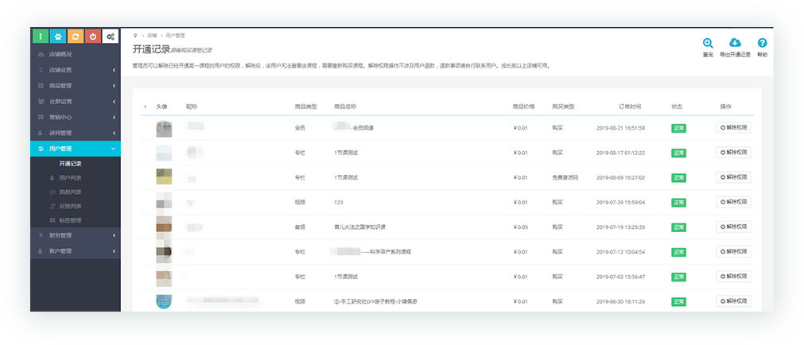
Task: Open the 帮助 question mark help icon
Action: click(x=762, y=45)
